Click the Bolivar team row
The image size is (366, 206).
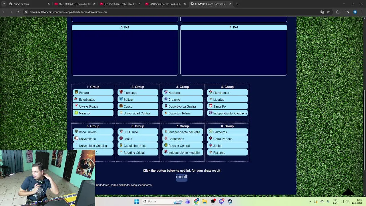pos(138,100)
